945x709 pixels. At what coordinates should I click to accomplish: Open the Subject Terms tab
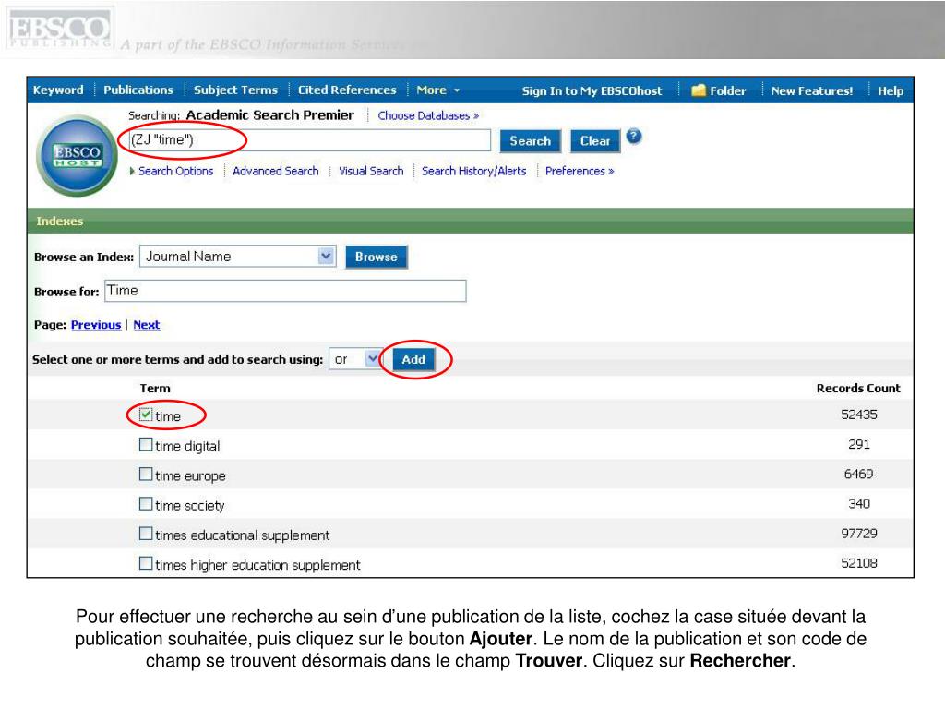235,90
